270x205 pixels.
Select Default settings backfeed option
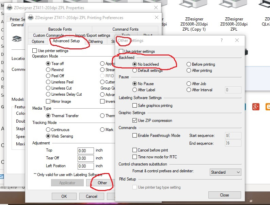[x=134, y=70]
